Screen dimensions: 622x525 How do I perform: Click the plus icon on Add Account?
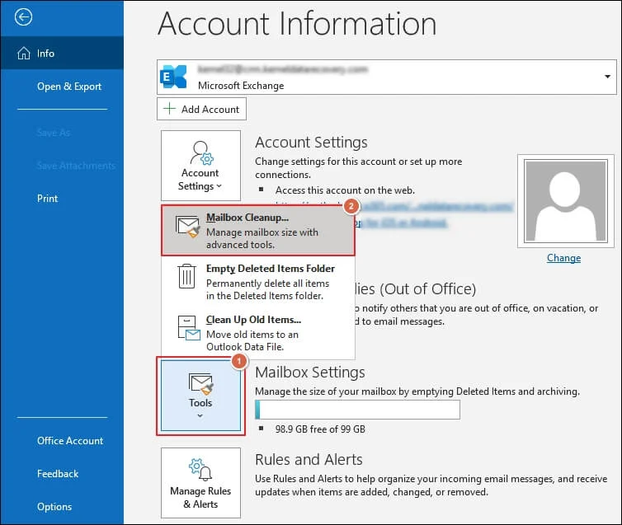170,109
